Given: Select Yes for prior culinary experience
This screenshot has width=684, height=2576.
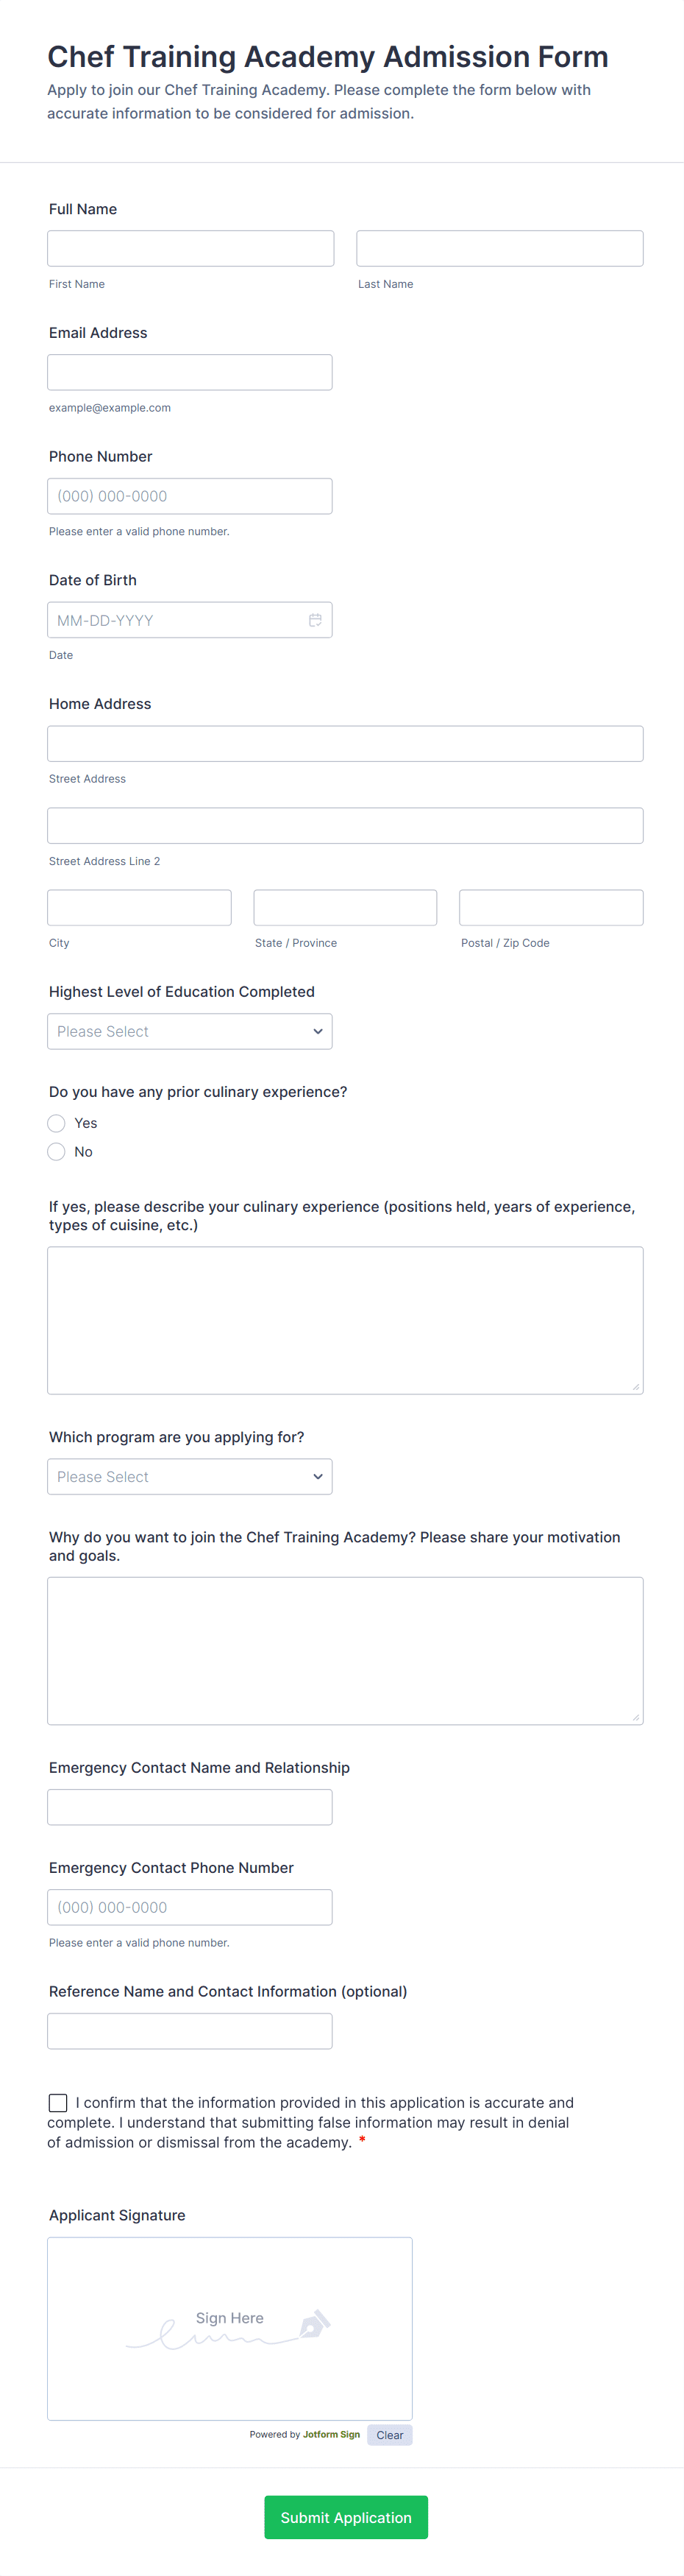Looking at the screenshot, I should [57, 1123].
